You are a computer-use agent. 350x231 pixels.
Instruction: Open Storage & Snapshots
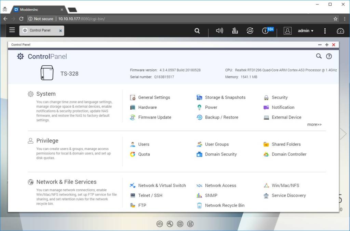[x=221, y=97]
